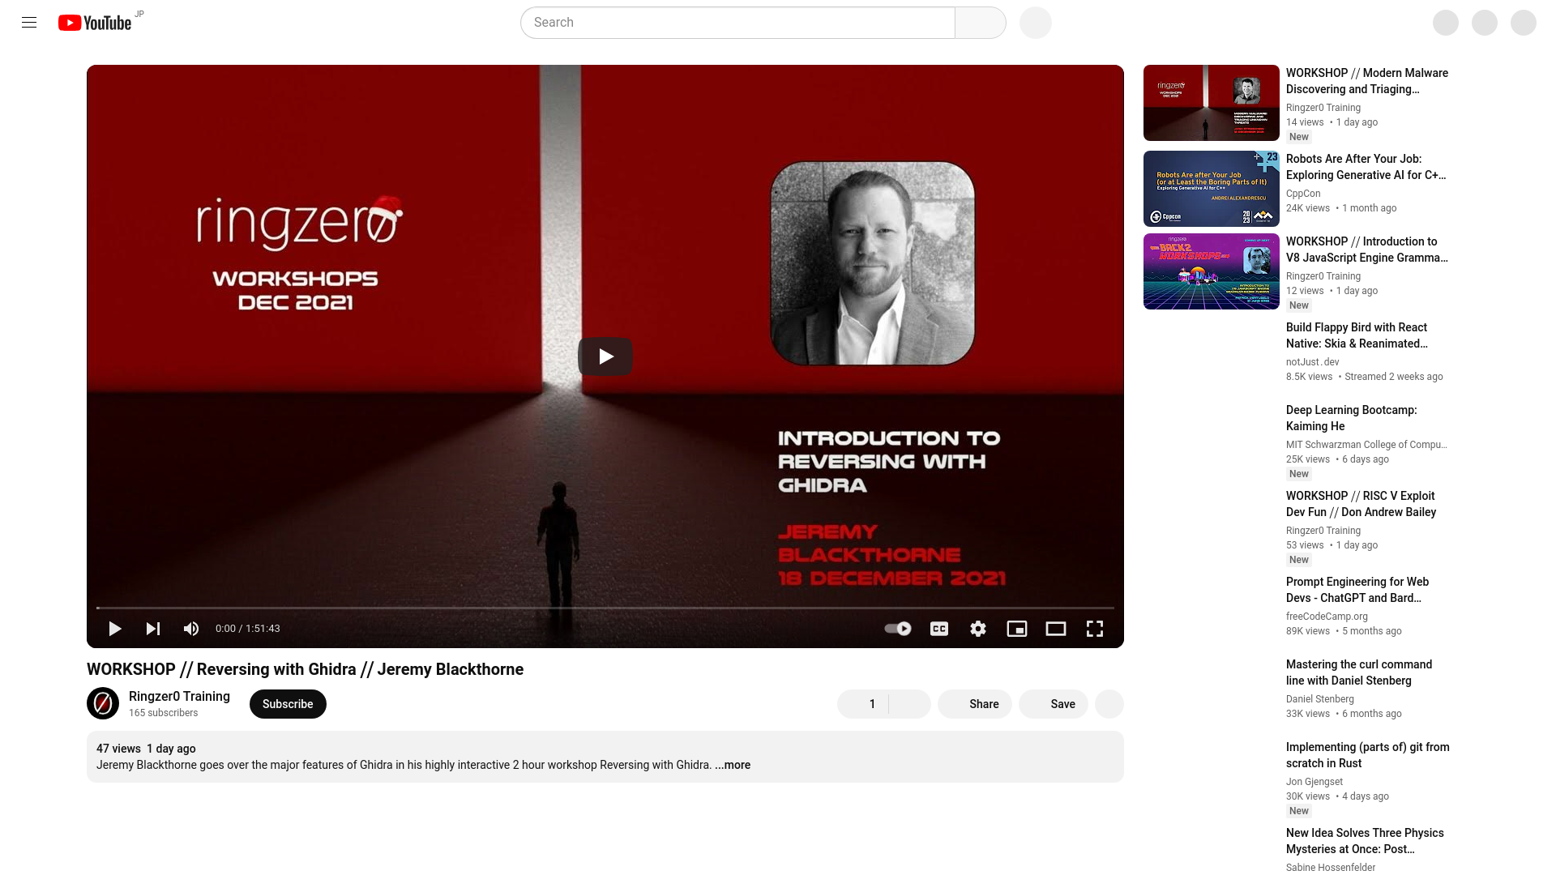Click notJust.dev channel name
This screenshot has width=1556, height=875.
[x=1313, y=362]
